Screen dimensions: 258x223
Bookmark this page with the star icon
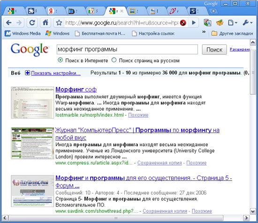coord(59,22)
